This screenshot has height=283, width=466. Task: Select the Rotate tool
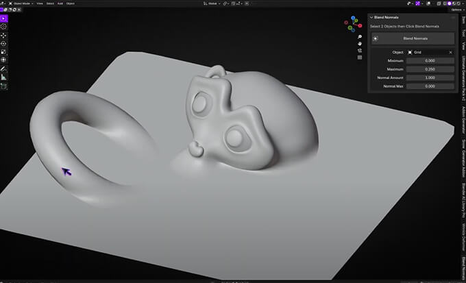[x=3, y=43]
